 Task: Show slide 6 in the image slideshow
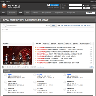tap(14, 47)
